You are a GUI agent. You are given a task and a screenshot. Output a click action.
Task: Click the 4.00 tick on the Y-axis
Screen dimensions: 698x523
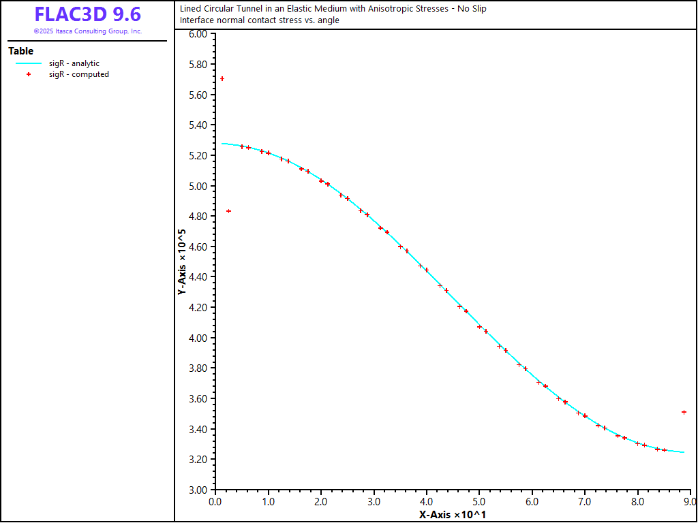[x=197, y=338]
